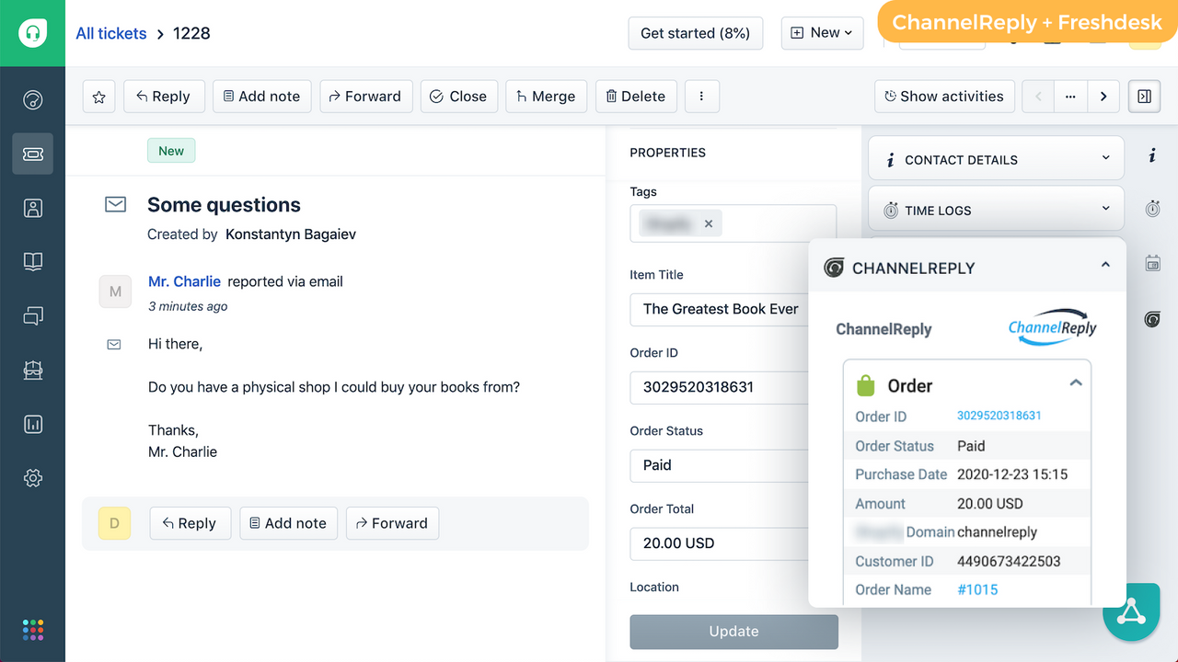The image size is (1178, 662).
Task: Open the Analytics icon in the sidebar
Action: coord(33,424)
